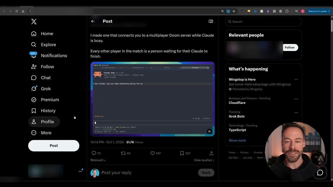Click the Search field

pos(263,22)
